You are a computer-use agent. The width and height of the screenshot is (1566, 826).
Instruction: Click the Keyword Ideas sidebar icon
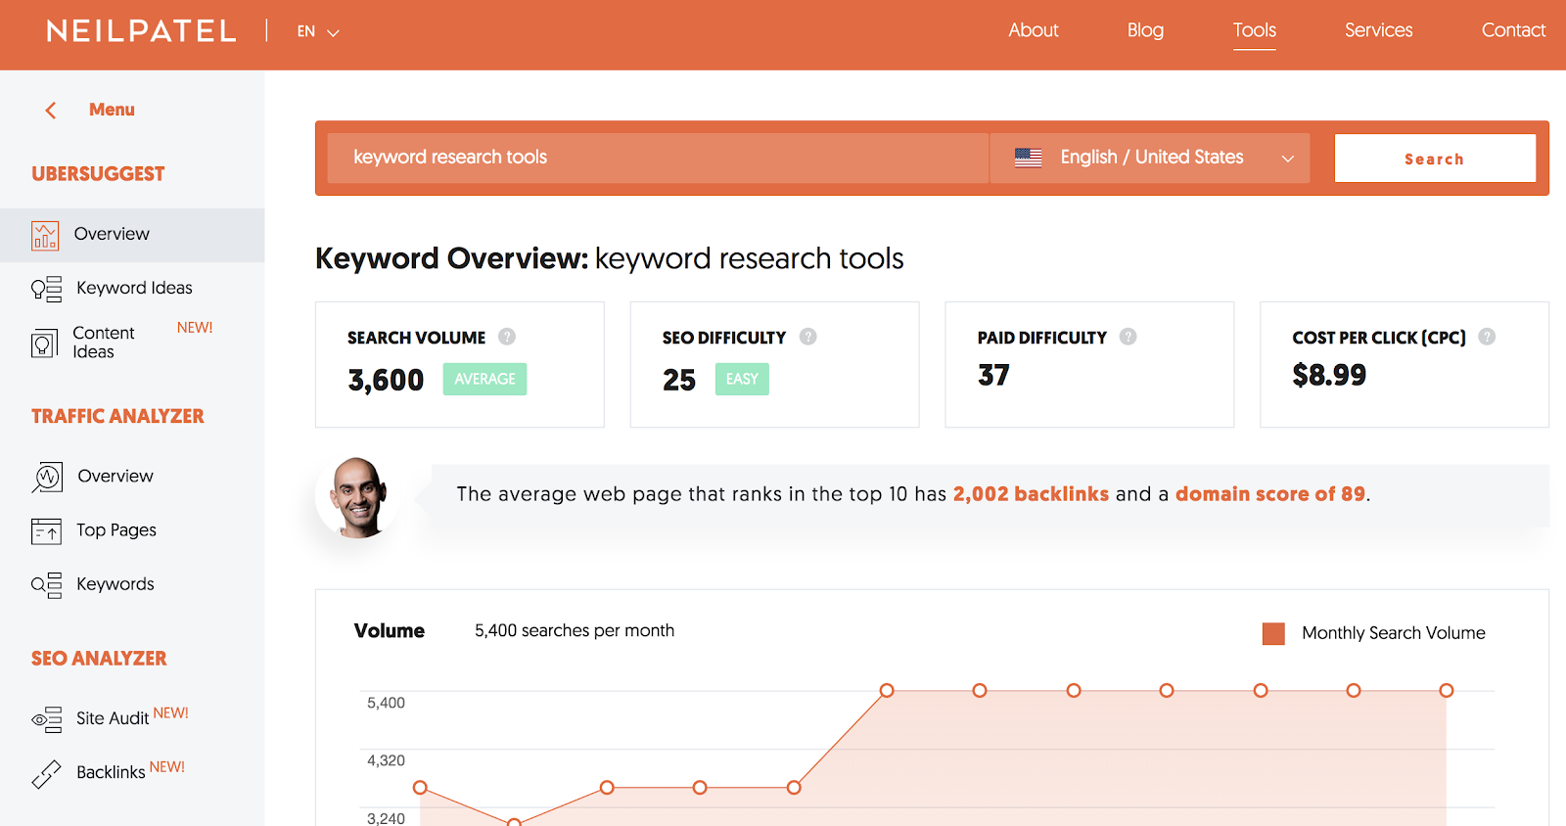click(x=46, y=289)
